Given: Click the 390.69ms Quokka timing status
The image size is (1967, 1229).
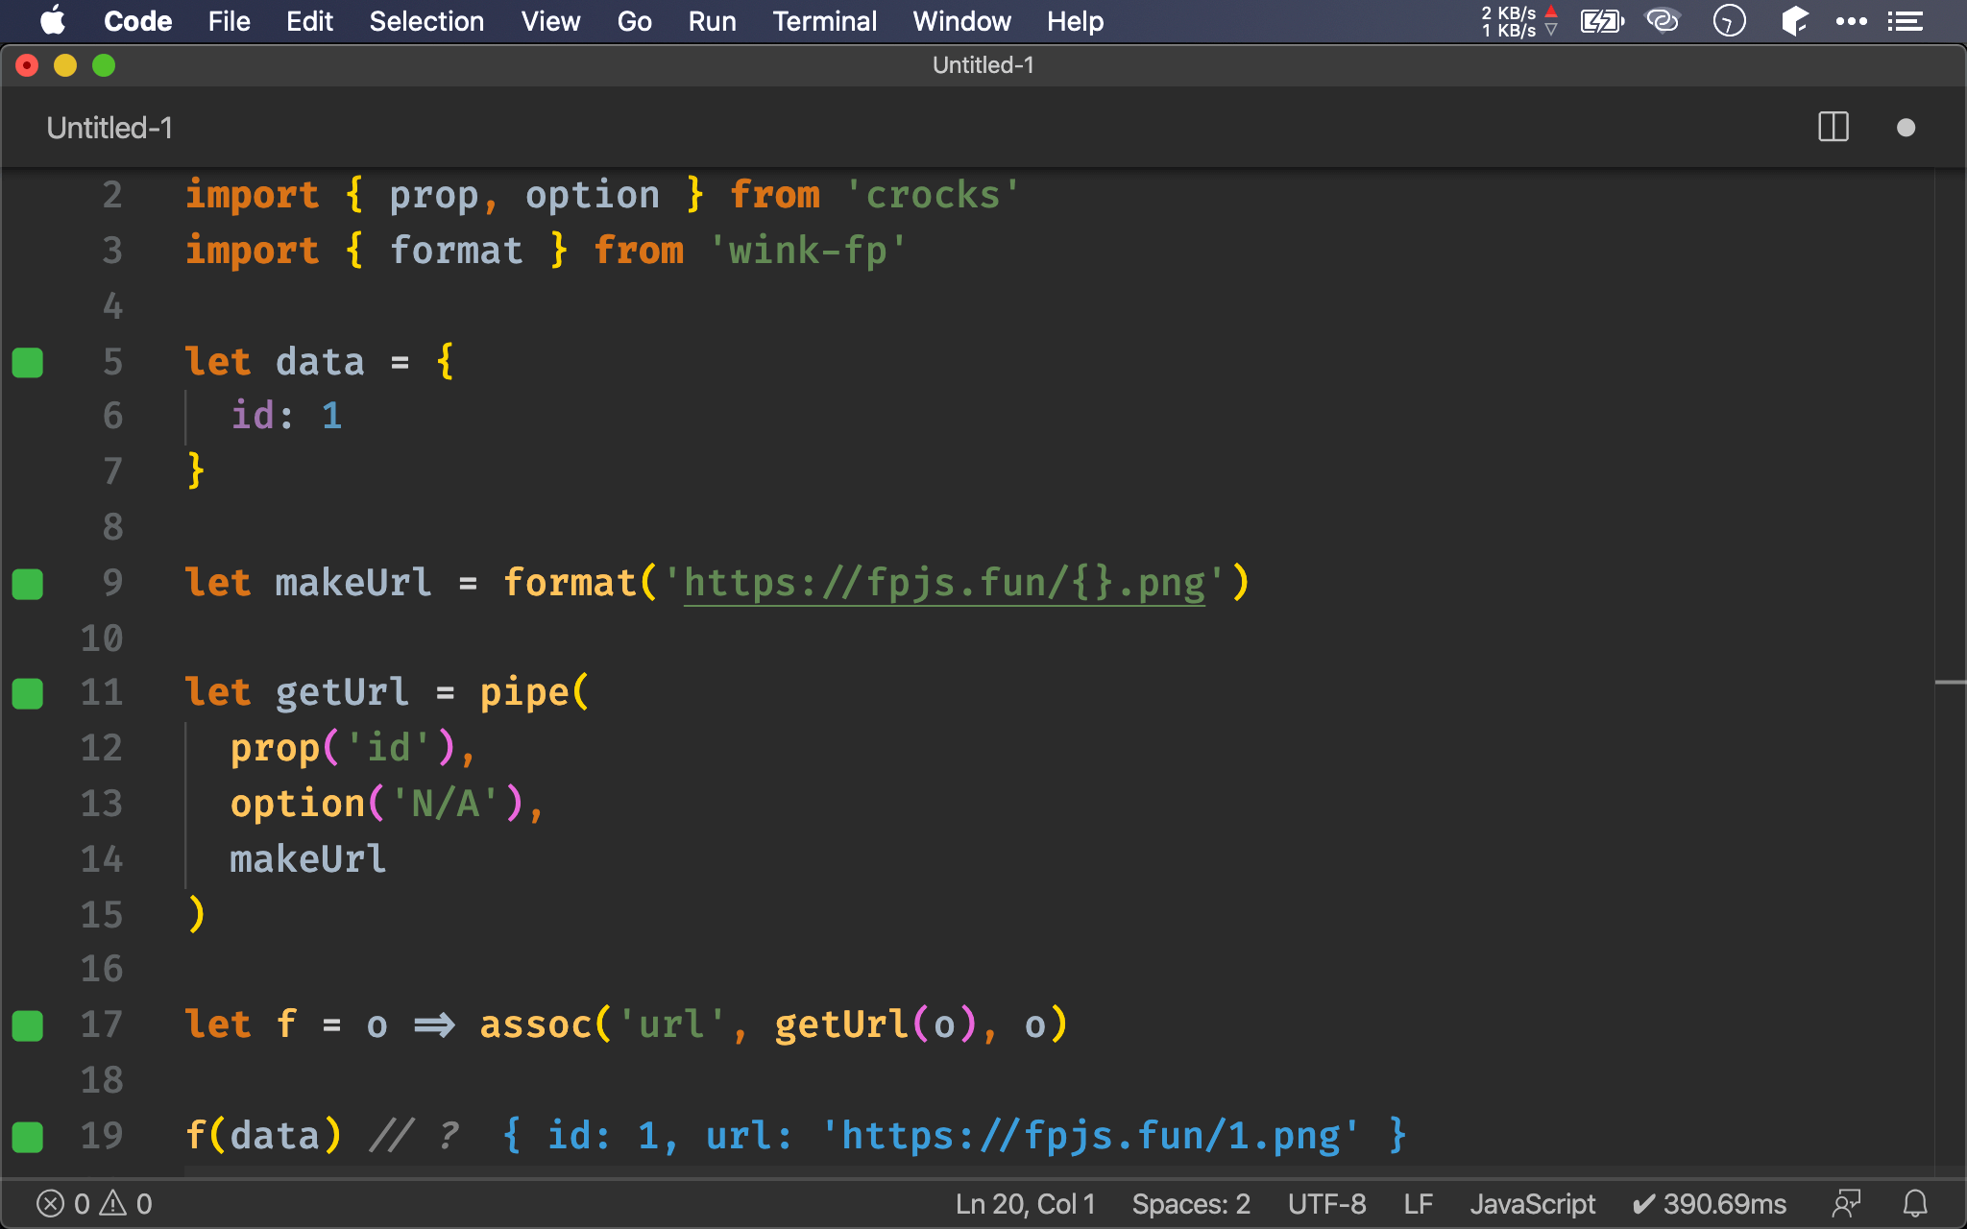Looking at the screenshot, I should 1710,1203.
